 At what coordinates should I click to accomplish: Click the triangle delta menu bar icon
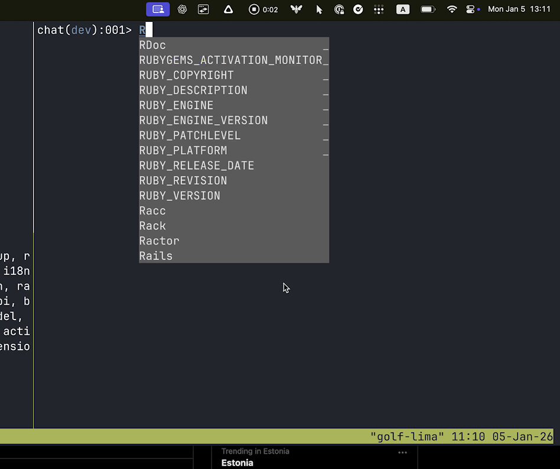click(x=228, y=9)
